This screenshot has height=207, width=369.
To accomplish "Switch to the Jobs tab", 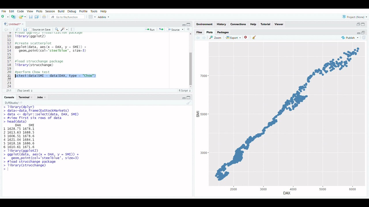I will pyautogui.click(x=40, y=97).
